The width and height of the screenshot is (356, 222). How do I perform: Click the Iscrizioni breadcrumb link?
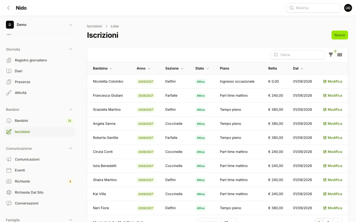[x=95, y=26]
